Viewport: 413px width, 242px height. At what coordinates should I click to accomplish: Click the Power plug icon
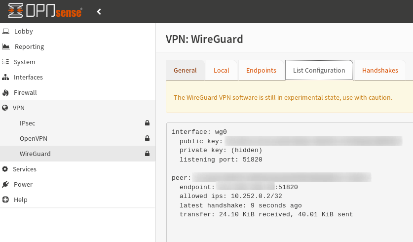(x=5, y=184)
